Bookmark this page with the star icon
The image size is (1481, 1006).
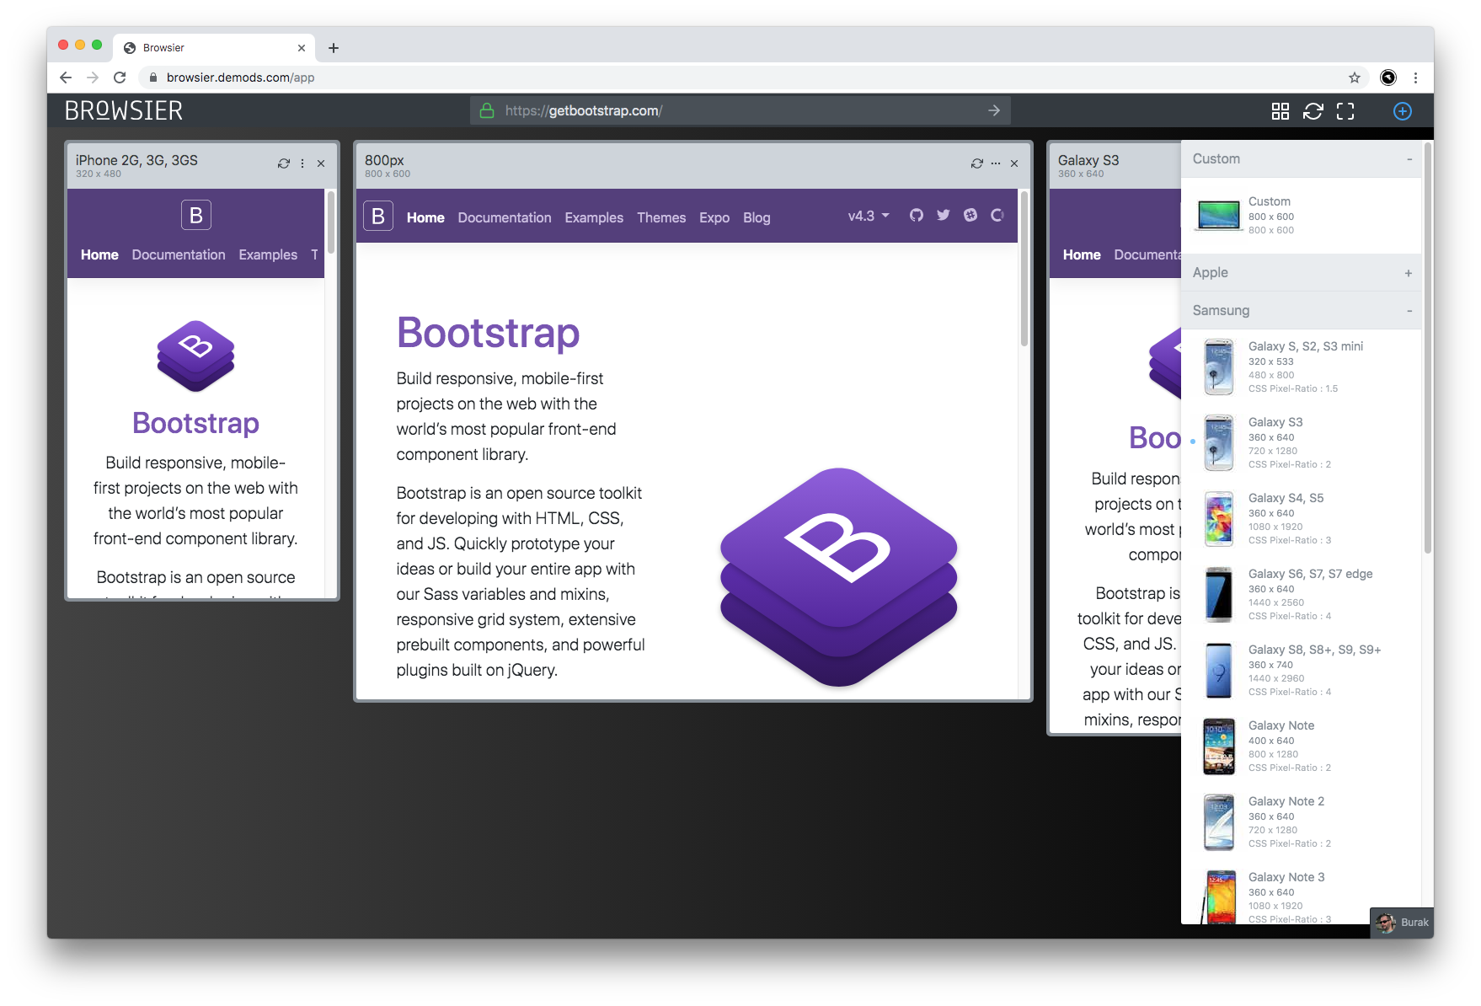[1355, 78]
